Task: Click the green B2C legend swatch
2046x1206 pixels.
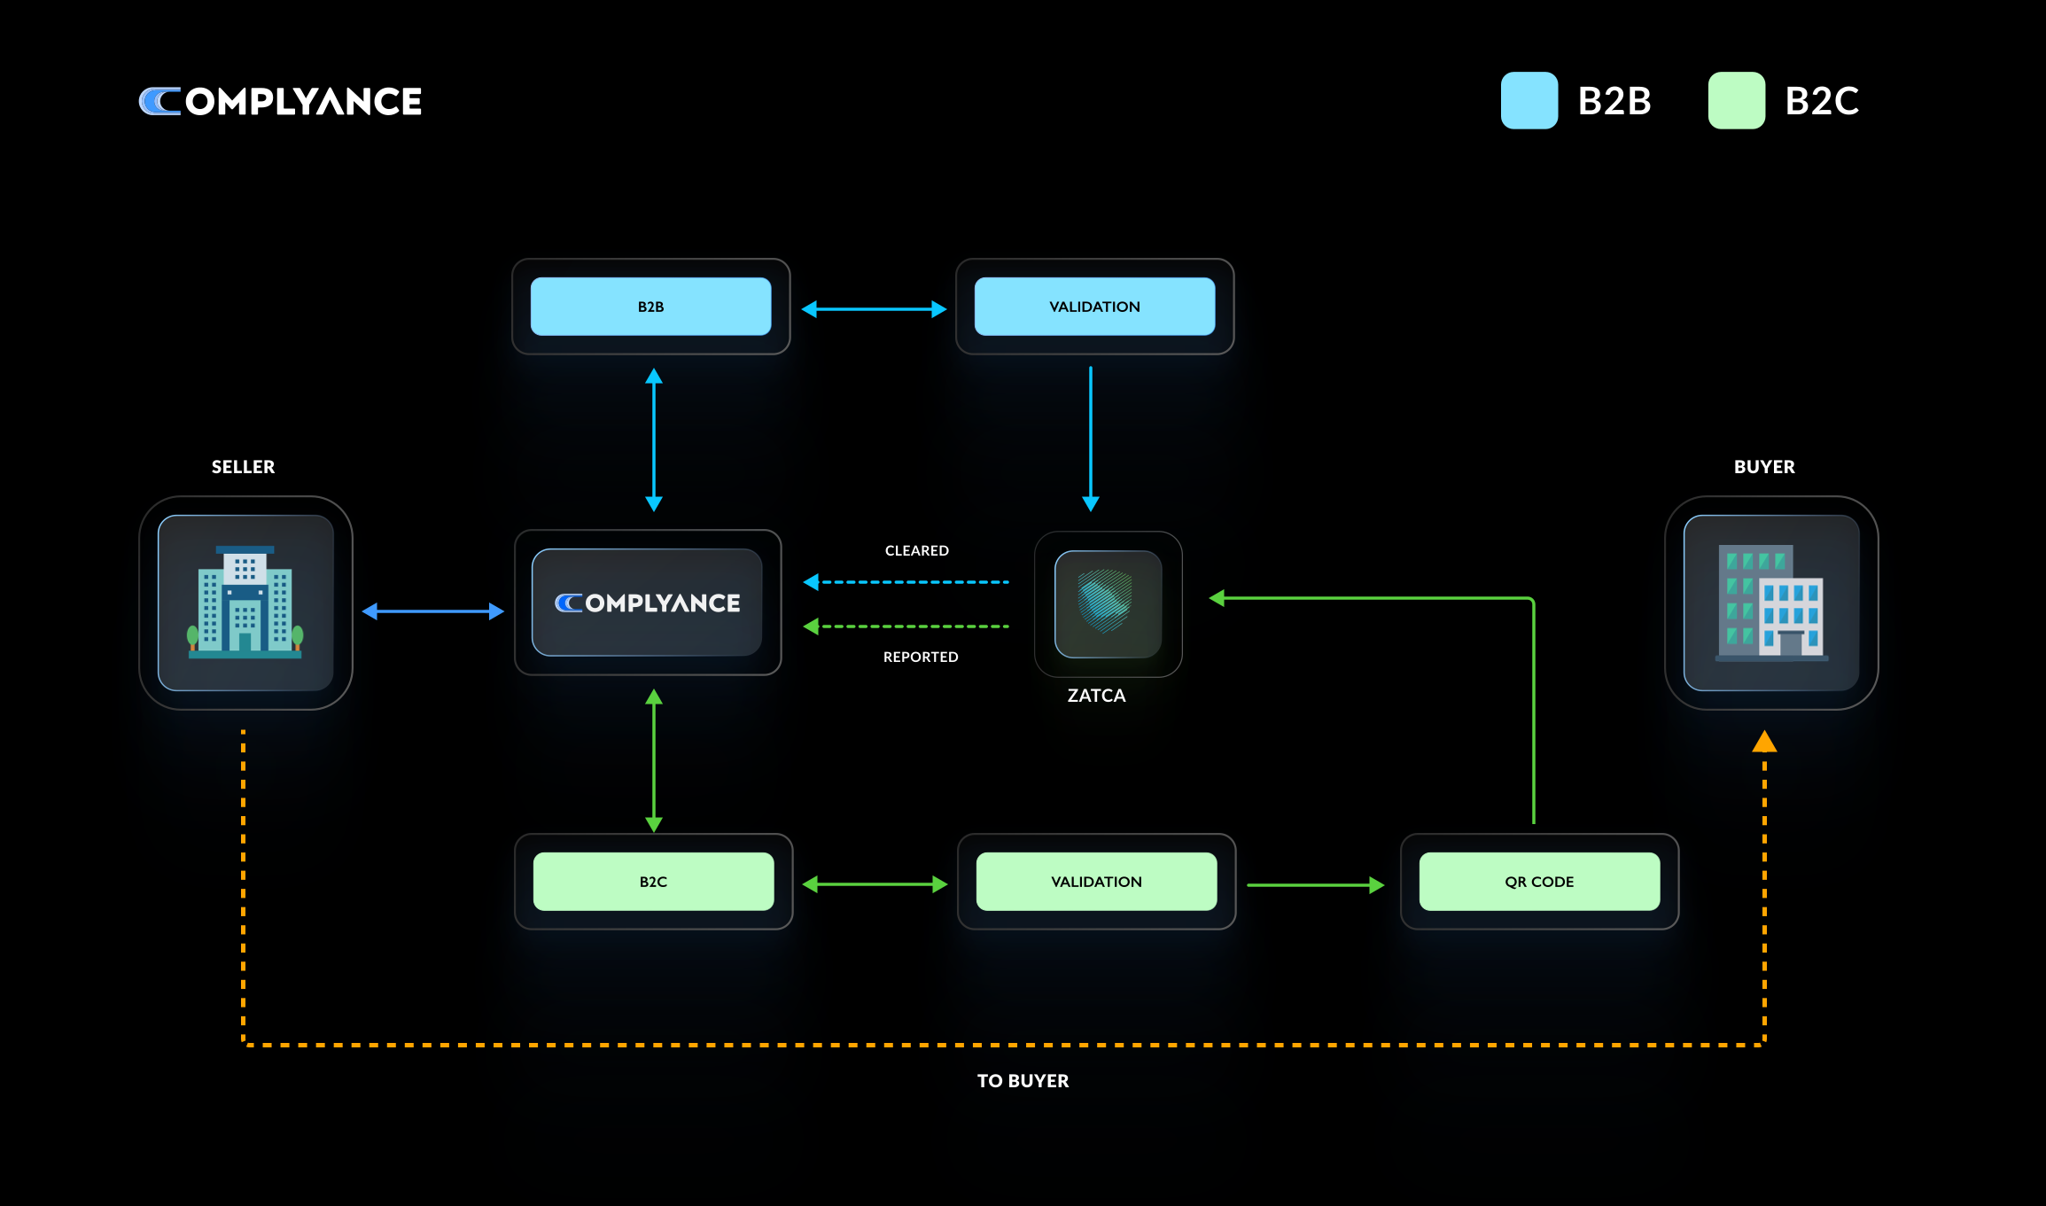Action: click(x=1737, y=100)
